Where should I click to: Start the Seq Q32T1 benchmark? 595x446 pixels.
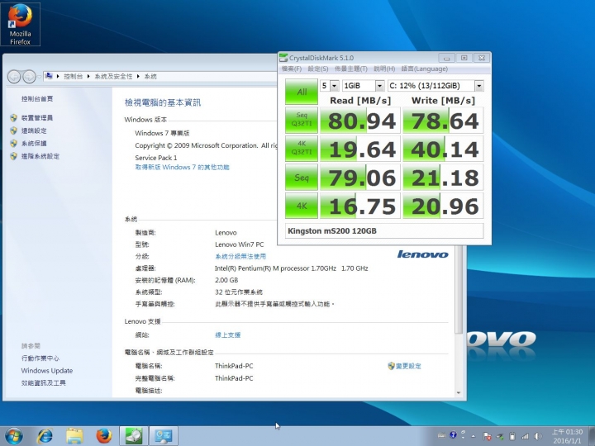(302, 120)
